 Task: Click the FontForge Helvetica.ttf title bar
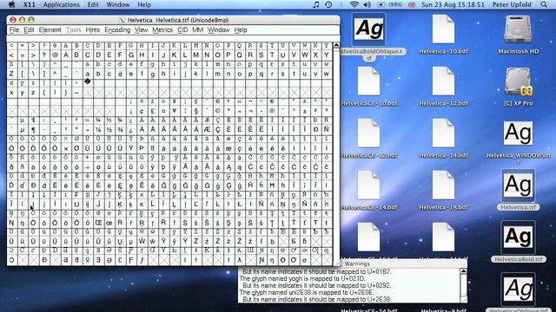click(x=174, y=20)
